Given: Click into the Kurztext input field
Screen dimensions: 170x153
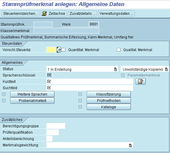Looking at the screenshot, I should [x=90, y=81].
